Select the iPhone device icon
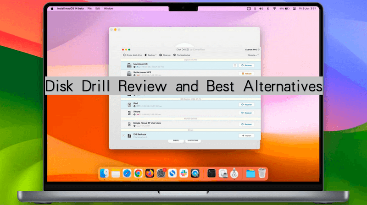367x205 pixels. [x=129, y=113]
